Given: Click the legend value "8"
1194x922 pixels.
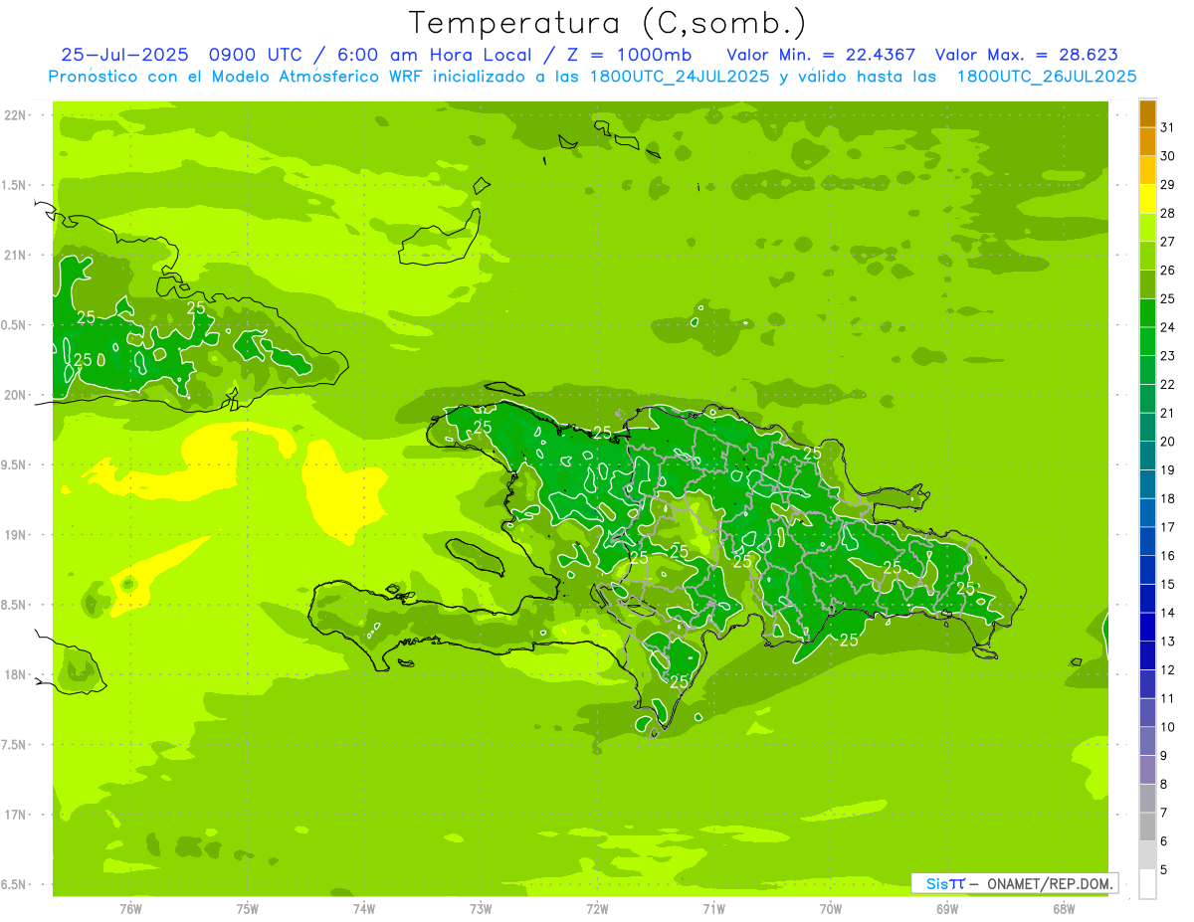Looking at the screenshot, I should click(1164, 785).
